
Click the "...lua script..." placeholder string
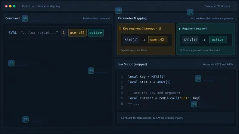point(39,33)
